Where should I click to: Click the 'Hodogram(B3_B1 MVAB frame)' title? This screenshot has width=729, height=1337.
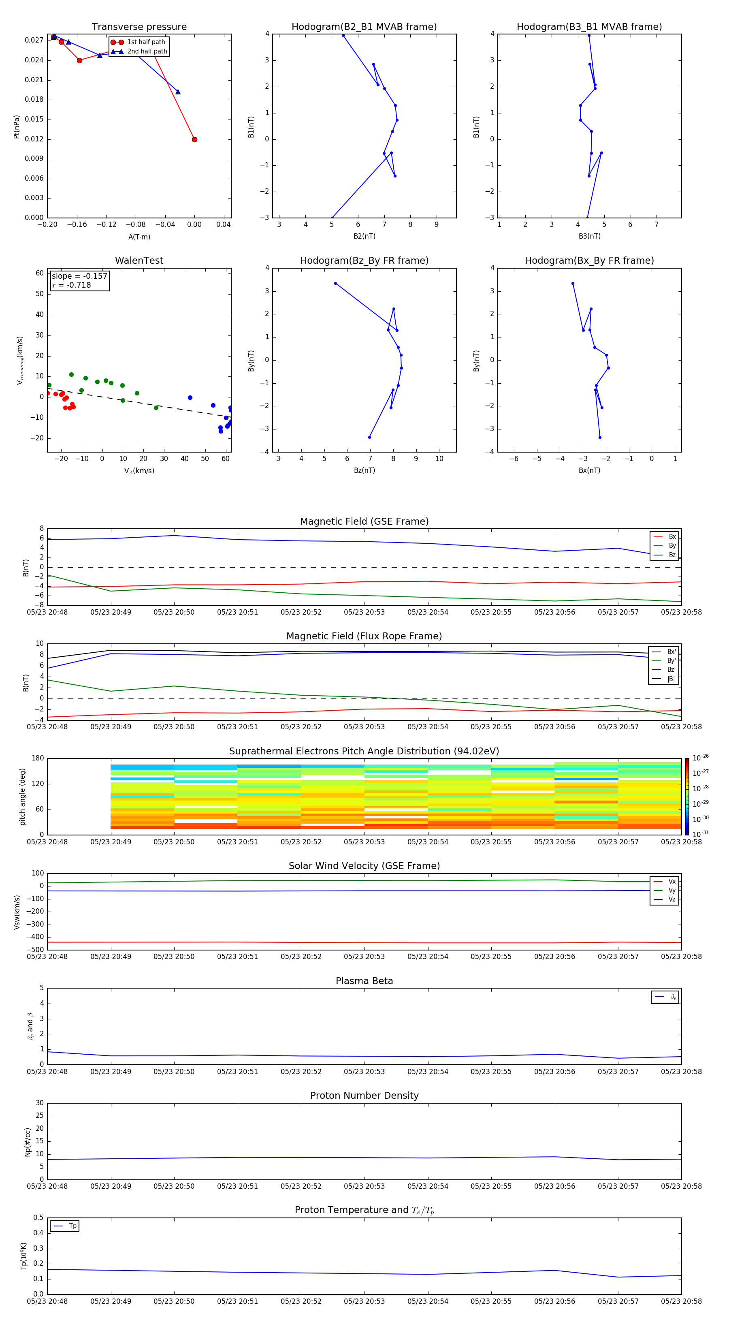tap(589, 27)
